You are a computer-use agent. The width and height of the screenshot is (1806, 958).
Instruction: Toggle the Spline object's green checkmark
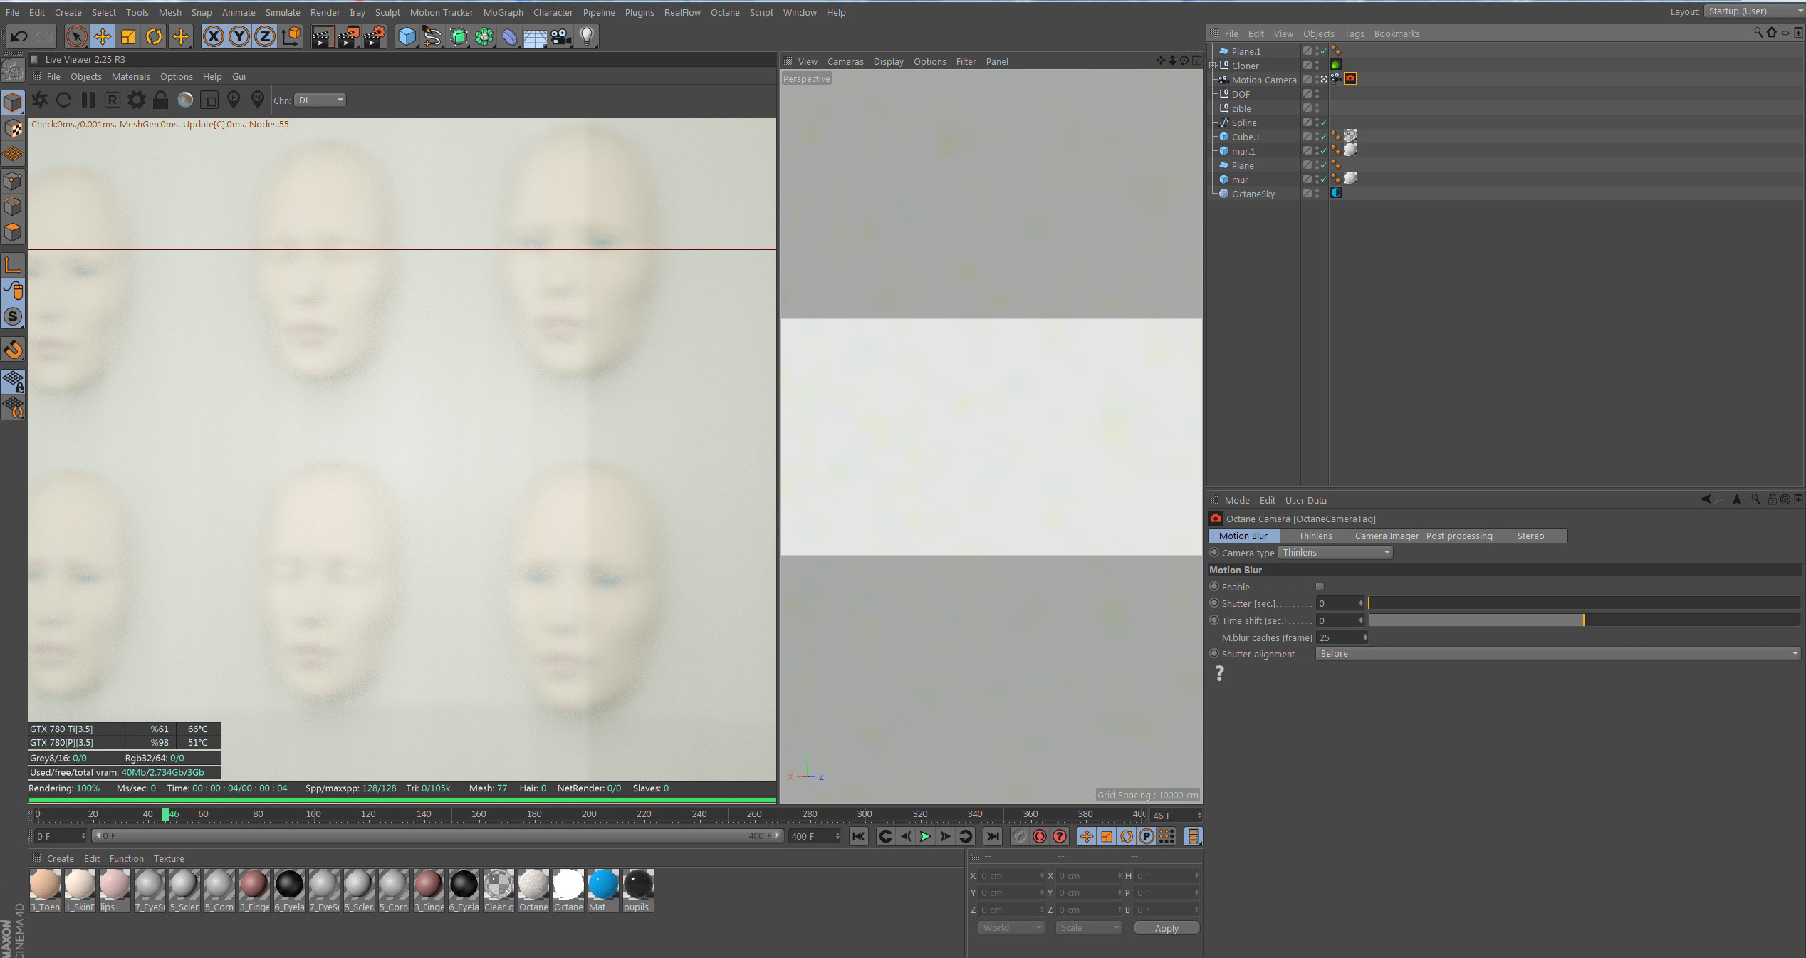1324,123
